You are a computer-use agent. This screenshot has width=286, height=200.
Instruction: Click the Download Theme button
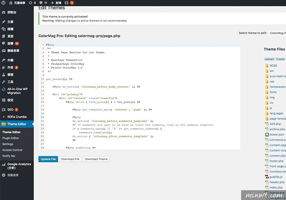pyautogui.click(x=96, y=159)
